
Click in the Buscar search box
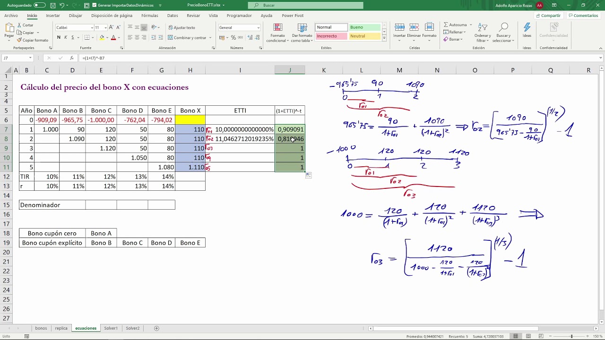(306, 5)
